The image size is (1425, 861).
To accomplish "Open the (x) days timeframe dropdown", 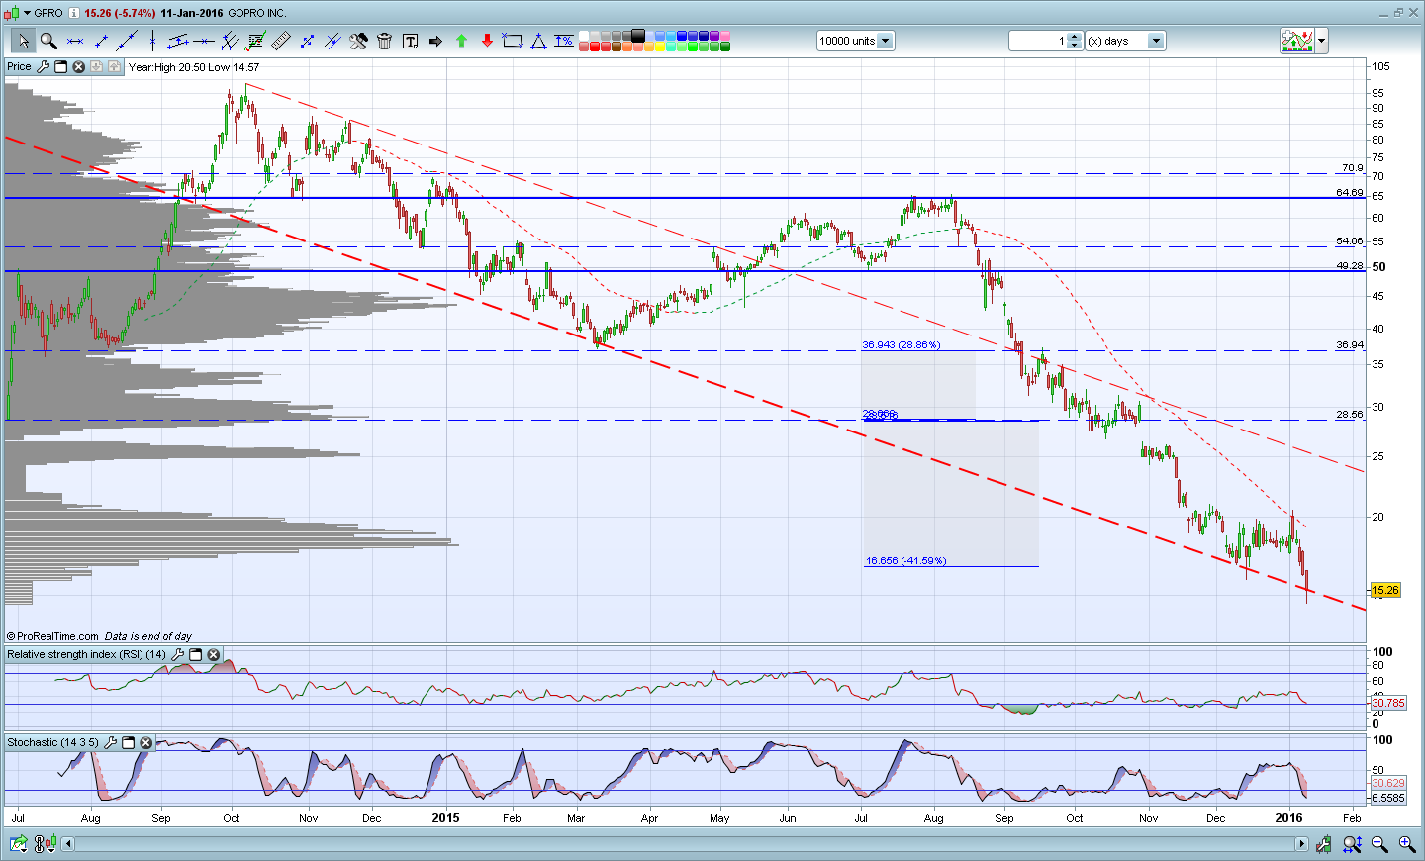I will pos(1126,41).
